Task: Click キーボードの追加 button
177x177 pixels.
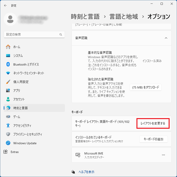Action: click(154, 139)
